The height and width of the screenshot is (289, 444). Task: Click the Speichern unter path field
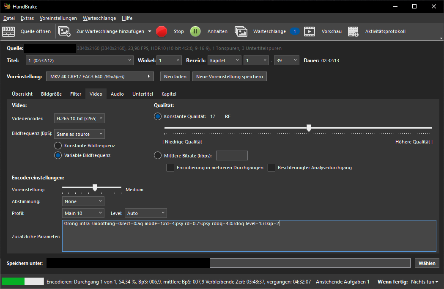click(x=228, y=263)
